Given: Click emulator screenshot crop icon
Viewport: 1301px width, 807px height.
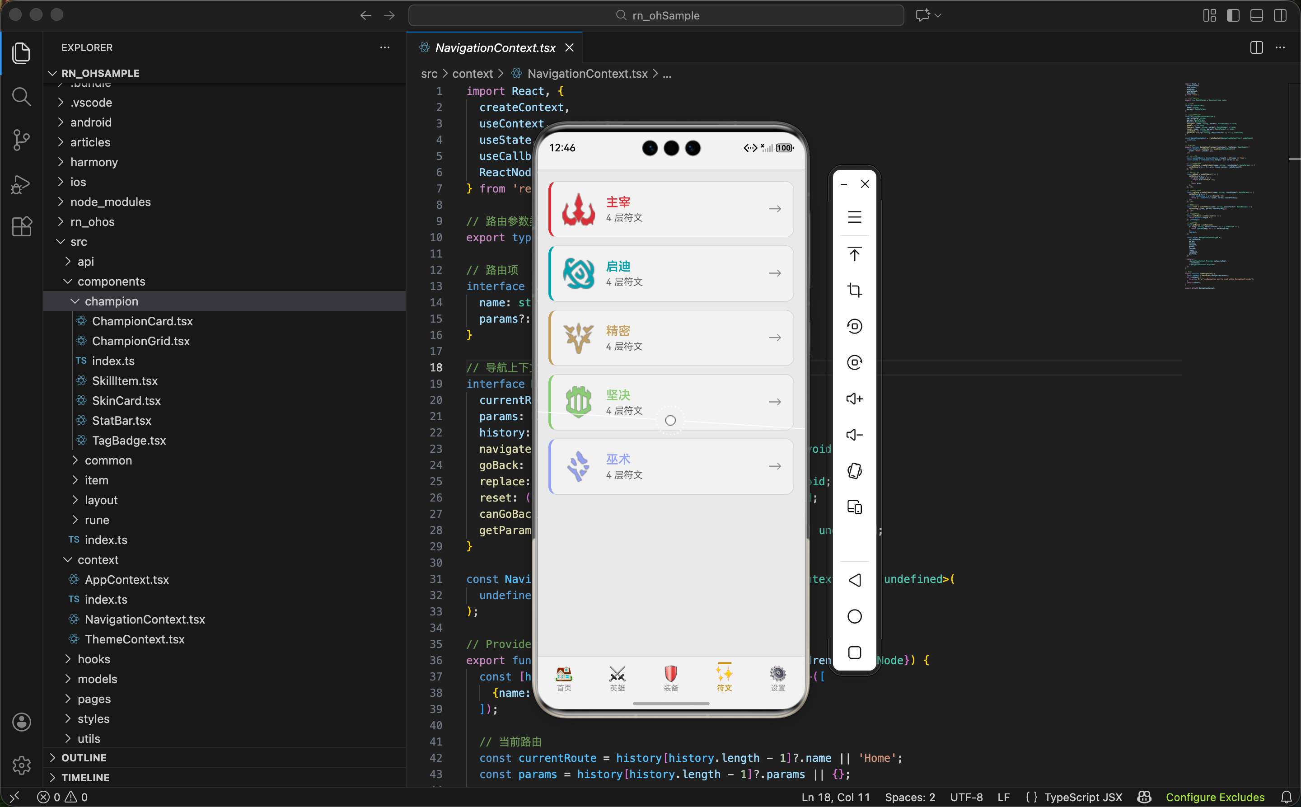Looking at the screenshot, I should coord(854,290).
